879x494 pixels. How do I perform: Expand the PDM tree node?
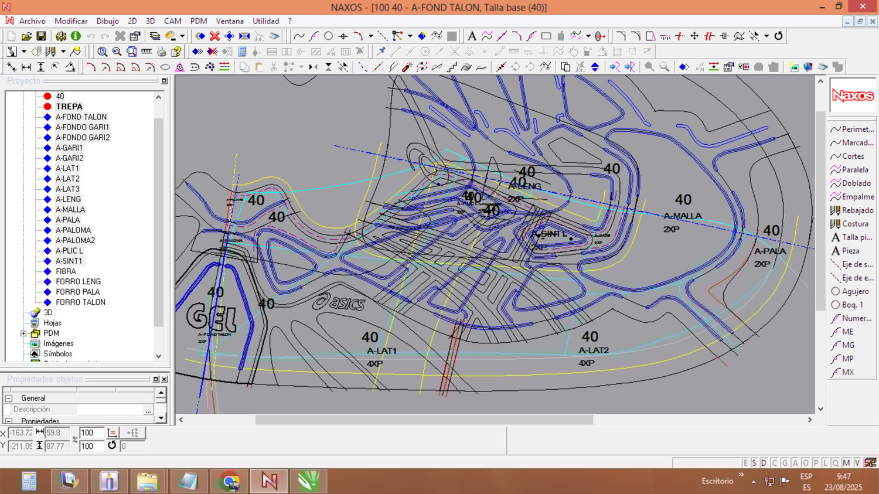point(23,333)
